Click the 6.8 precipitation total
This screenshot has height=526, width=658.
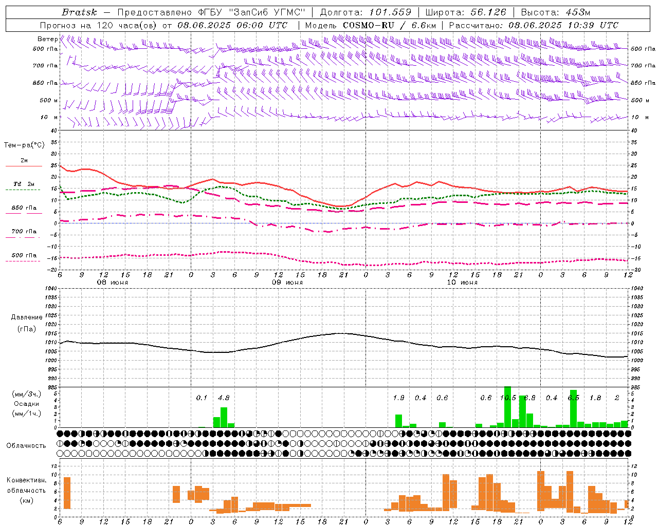529,398
